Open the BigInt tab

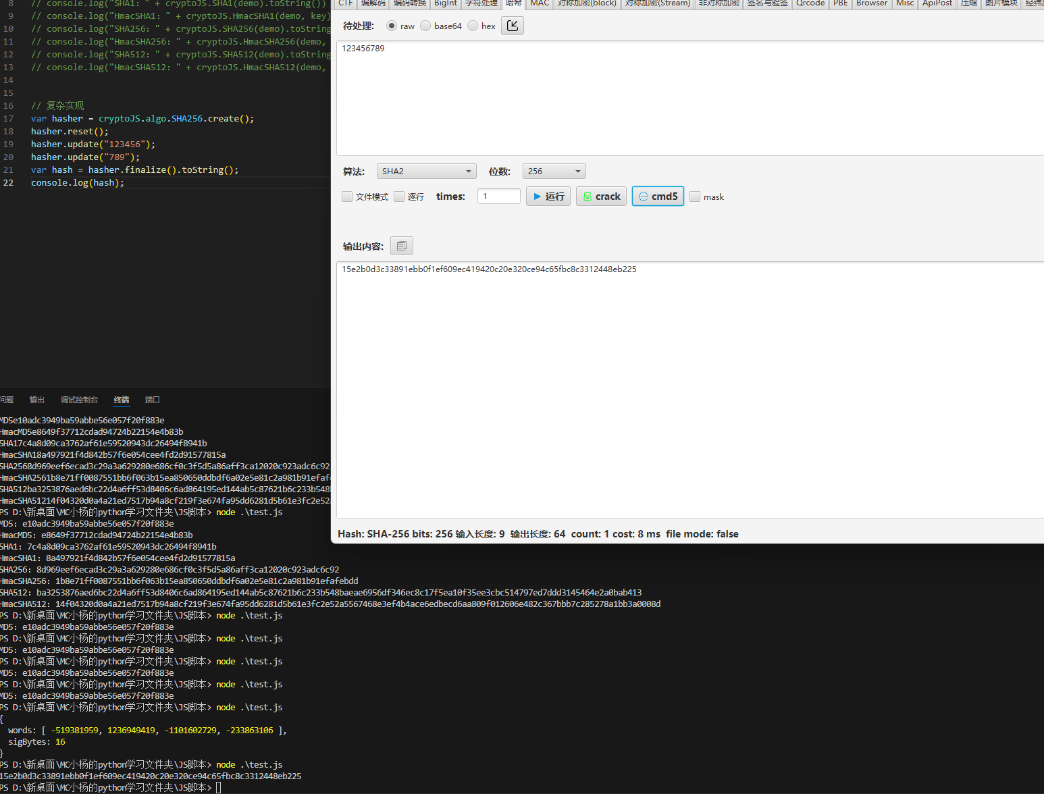click(445, 3)
